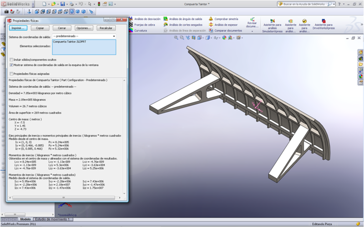Open the search options dropdown arrow
364x227 pixels.
click(334, 4)
